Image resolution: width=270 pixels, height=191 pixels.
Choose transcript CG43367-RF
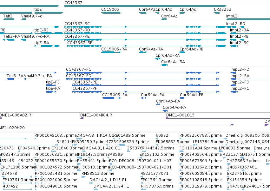pos(80,43)
